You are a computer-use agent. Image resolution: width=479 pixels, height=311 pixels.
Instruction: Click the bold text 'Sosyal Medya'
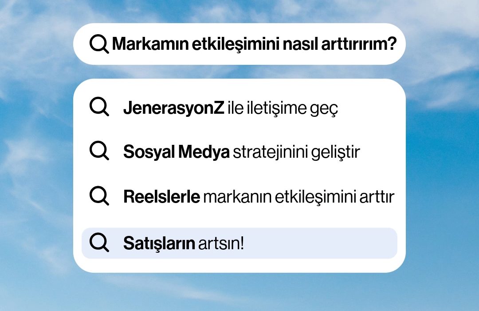pyautogui.click(x=176, y=152)
